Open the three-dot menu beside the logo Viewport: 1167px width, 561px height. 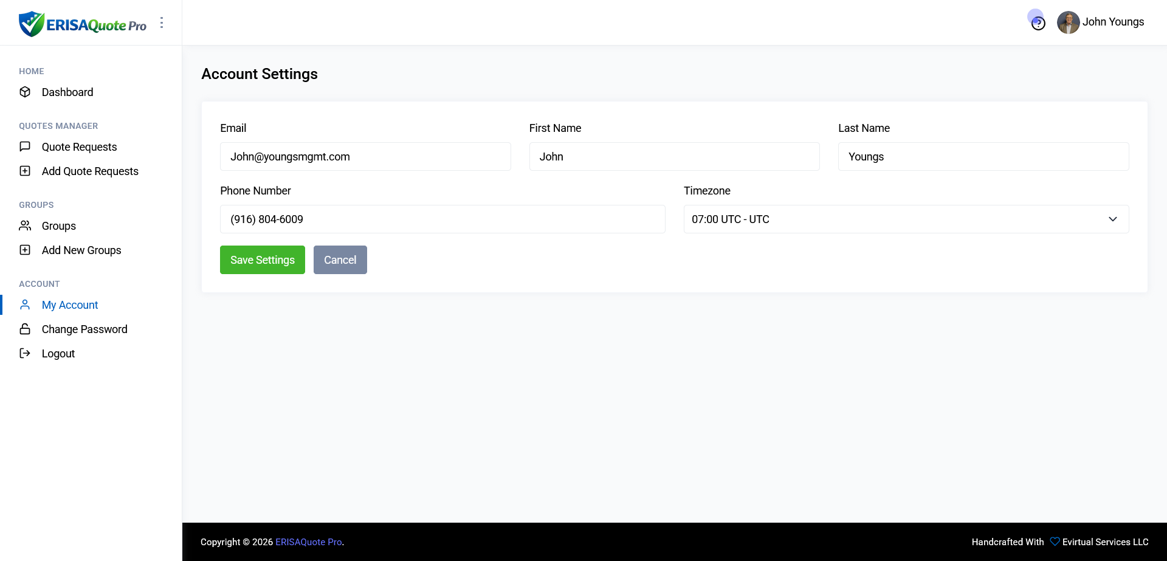(162, 22)
